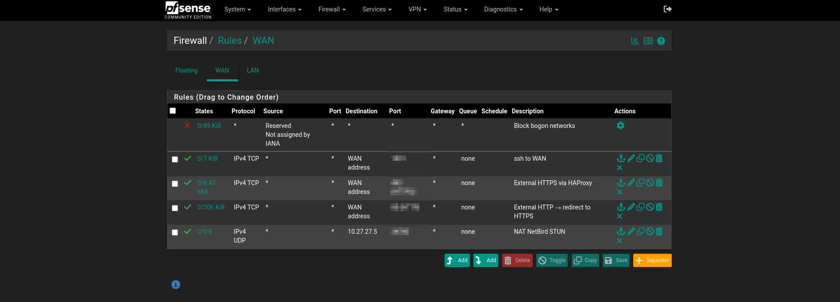The width and height of the screenshot is (840, 302).
Task: Check the External HTTPS via HAProxy checkbox
Action: (x=175, y=184)
